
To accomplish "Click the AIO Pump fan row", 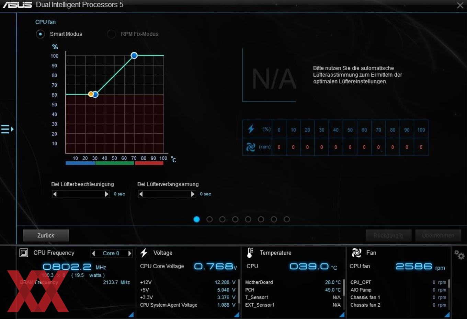I will [398, 290].
